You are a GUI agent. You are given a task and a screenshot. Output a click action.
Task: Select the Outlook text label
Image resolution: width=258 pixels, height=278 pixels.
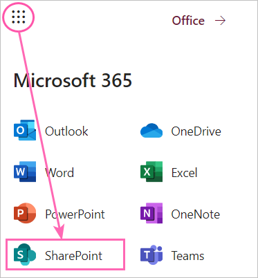tap(66, 131)
